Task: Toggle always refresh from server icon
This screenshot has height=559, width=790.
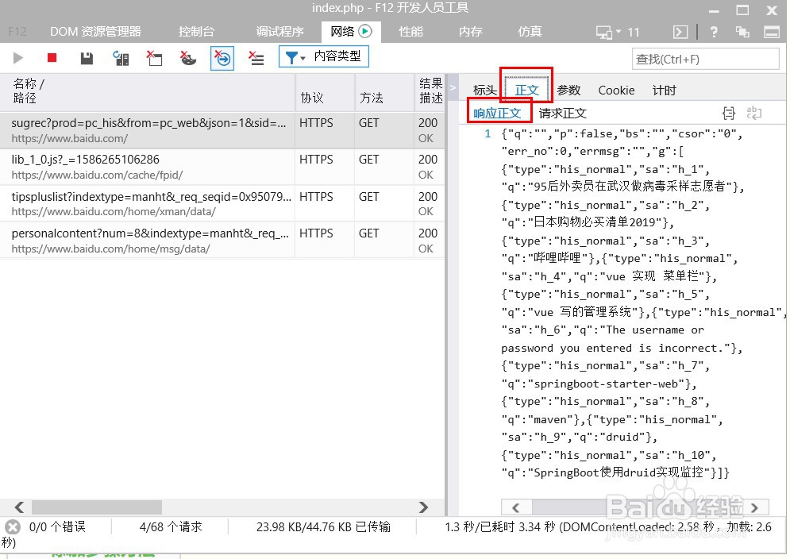Action: (x=121, y=58)
